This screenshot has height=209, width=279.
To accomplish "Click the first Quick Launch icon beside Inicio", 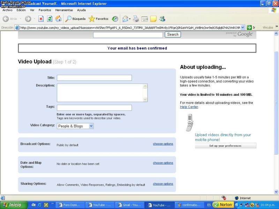I will (33, 205).
